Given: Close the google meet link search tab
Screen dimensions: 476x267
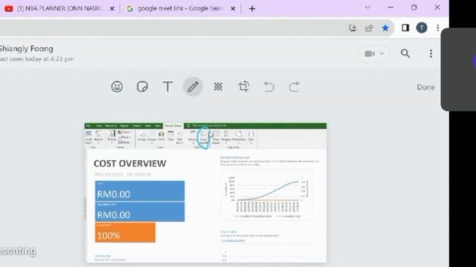Looking at the screenshot, I should (x=233, y=9).
